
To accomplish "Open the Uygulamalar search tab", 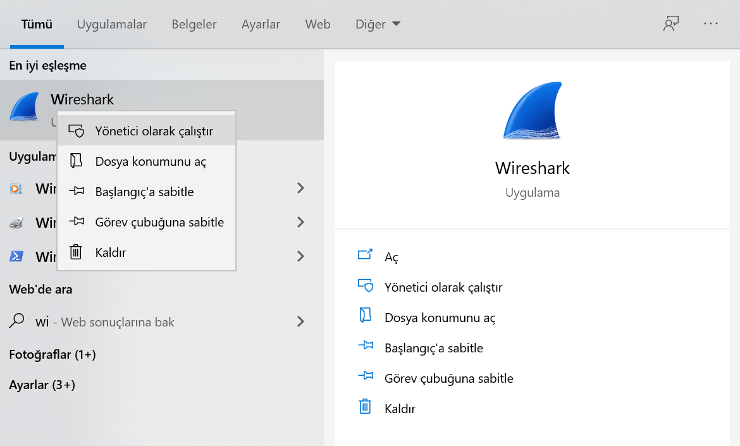I will point(112,24).
